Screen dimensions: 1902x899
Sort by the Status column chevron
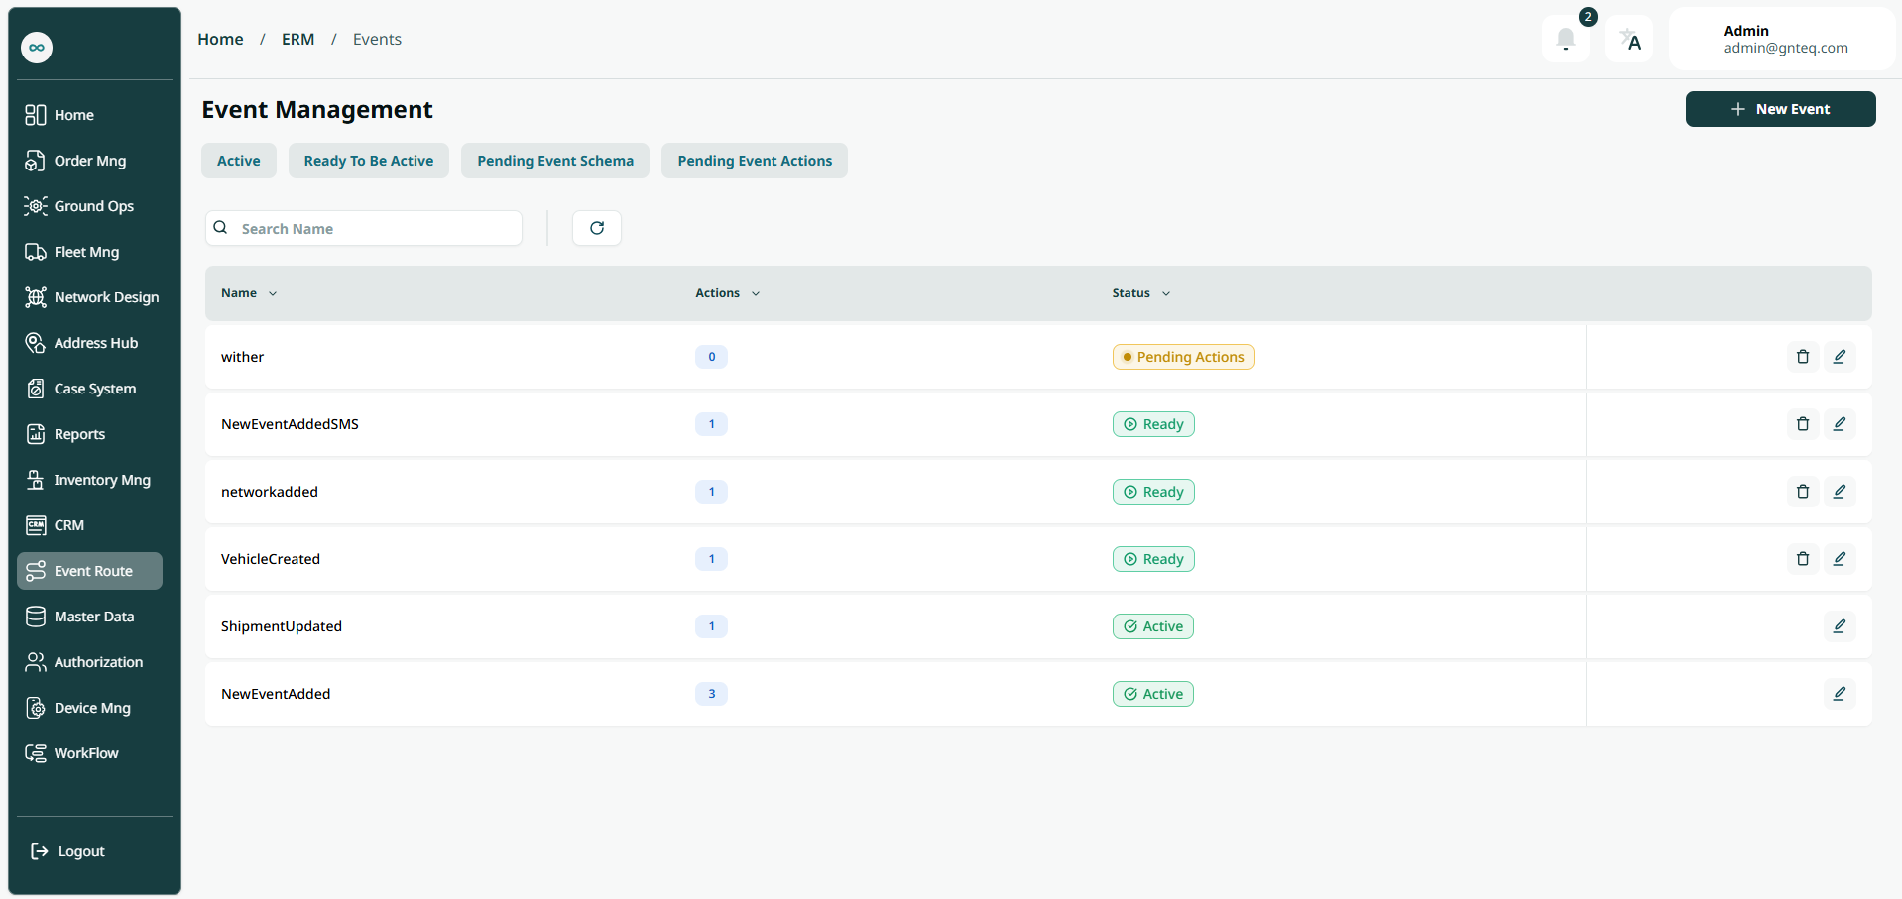click(x=1166, y=293)
